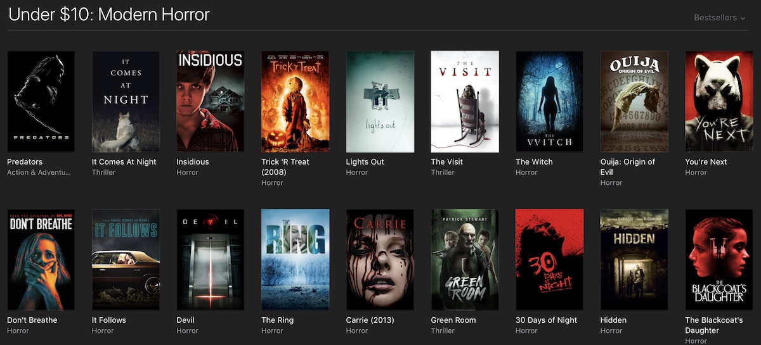Open the Devil movie poster
The width and height of the screenshot is (761, 345).
click(211, 260)
